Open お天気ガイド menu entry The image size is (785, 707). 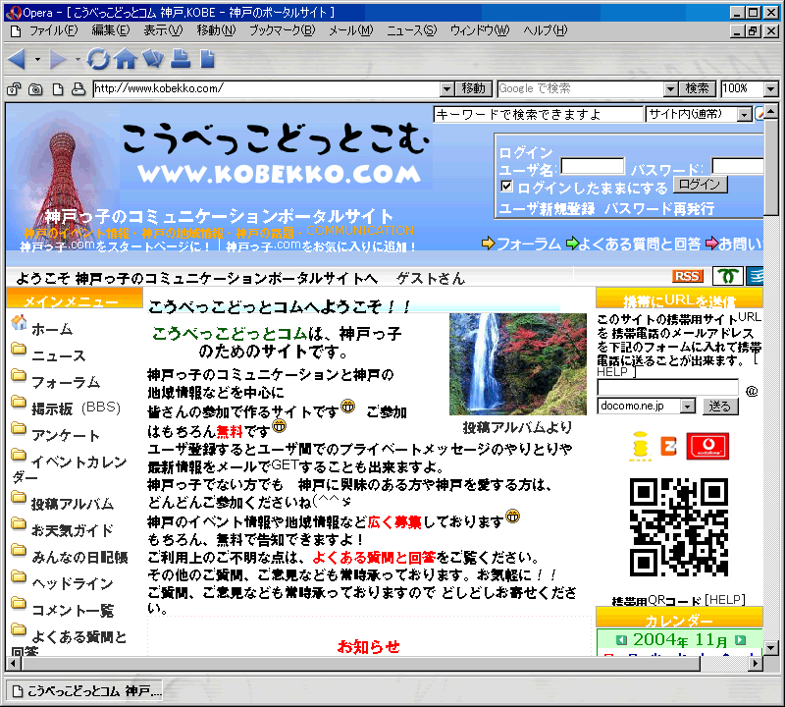pyautogui.click(x=73, y=530)
